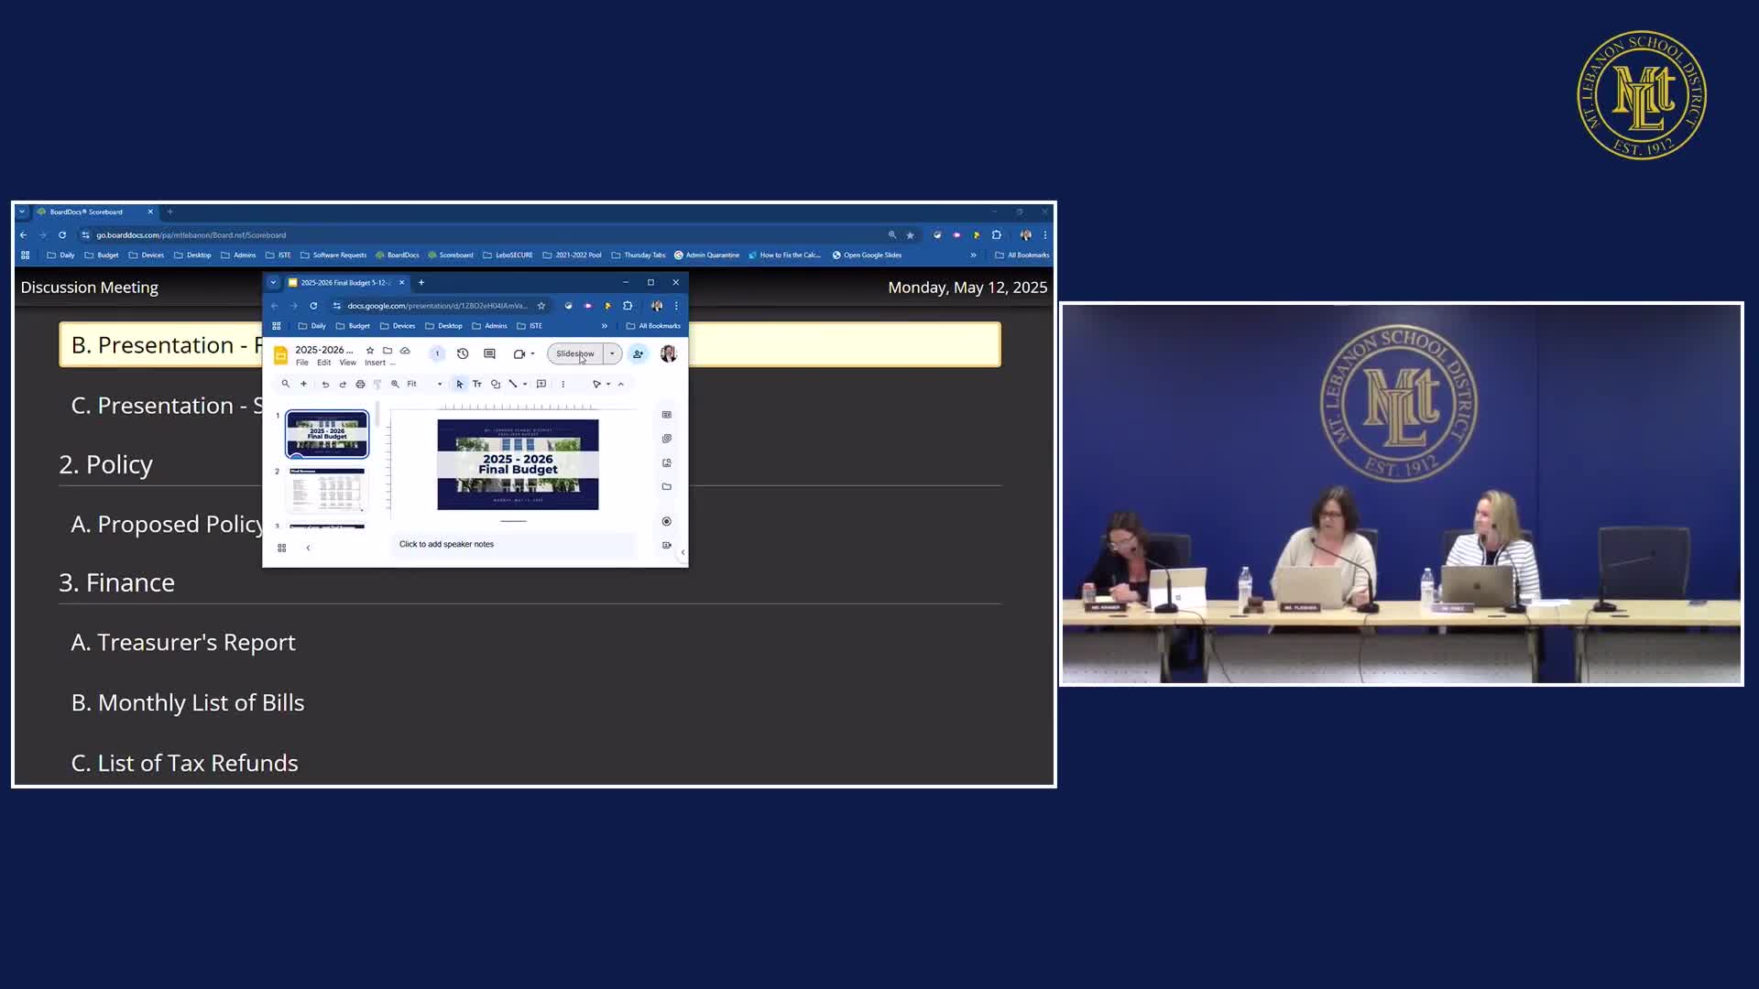The height and width of the screenshot is (989, 1759).
Task: Click the Print icon in Slides
Action: (x=360, y=384)
